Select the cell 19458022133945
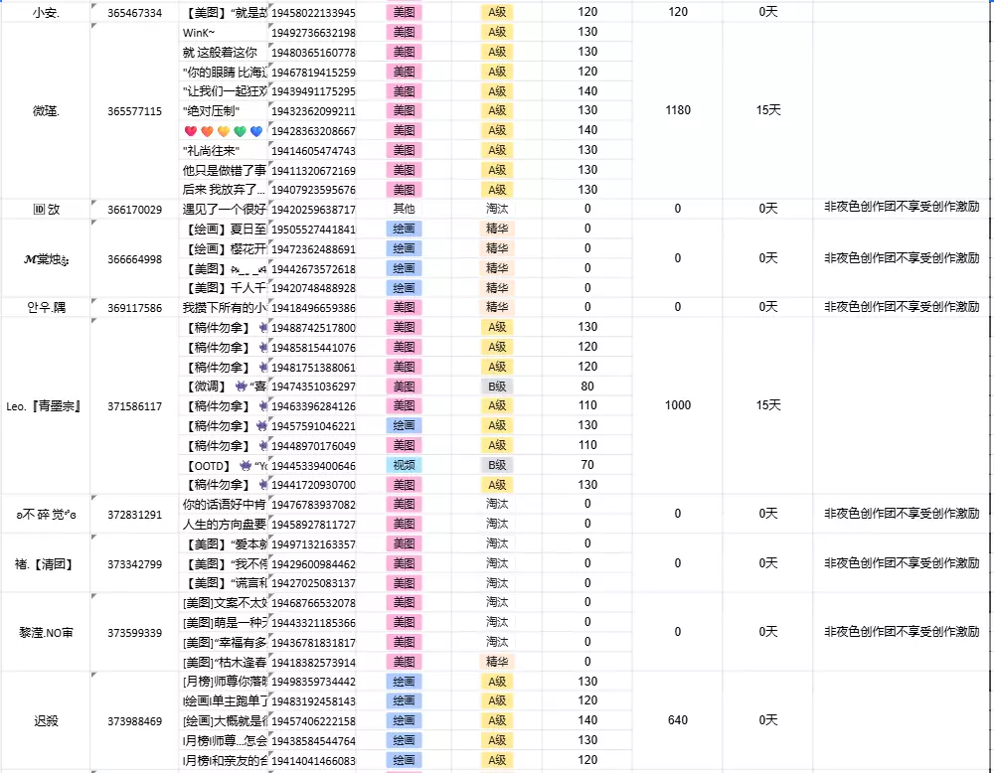Viewport: 994px width, 773px height. [312, 12]
